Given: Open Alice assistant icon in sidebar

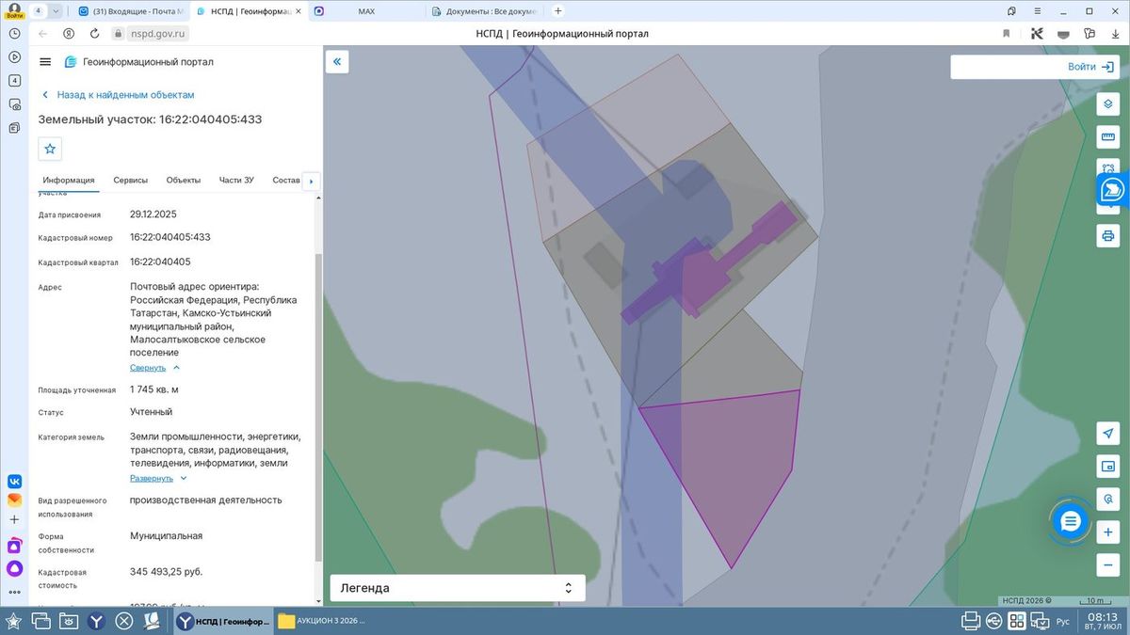Looking at the screenshot, I should click(x=14, y=568).
